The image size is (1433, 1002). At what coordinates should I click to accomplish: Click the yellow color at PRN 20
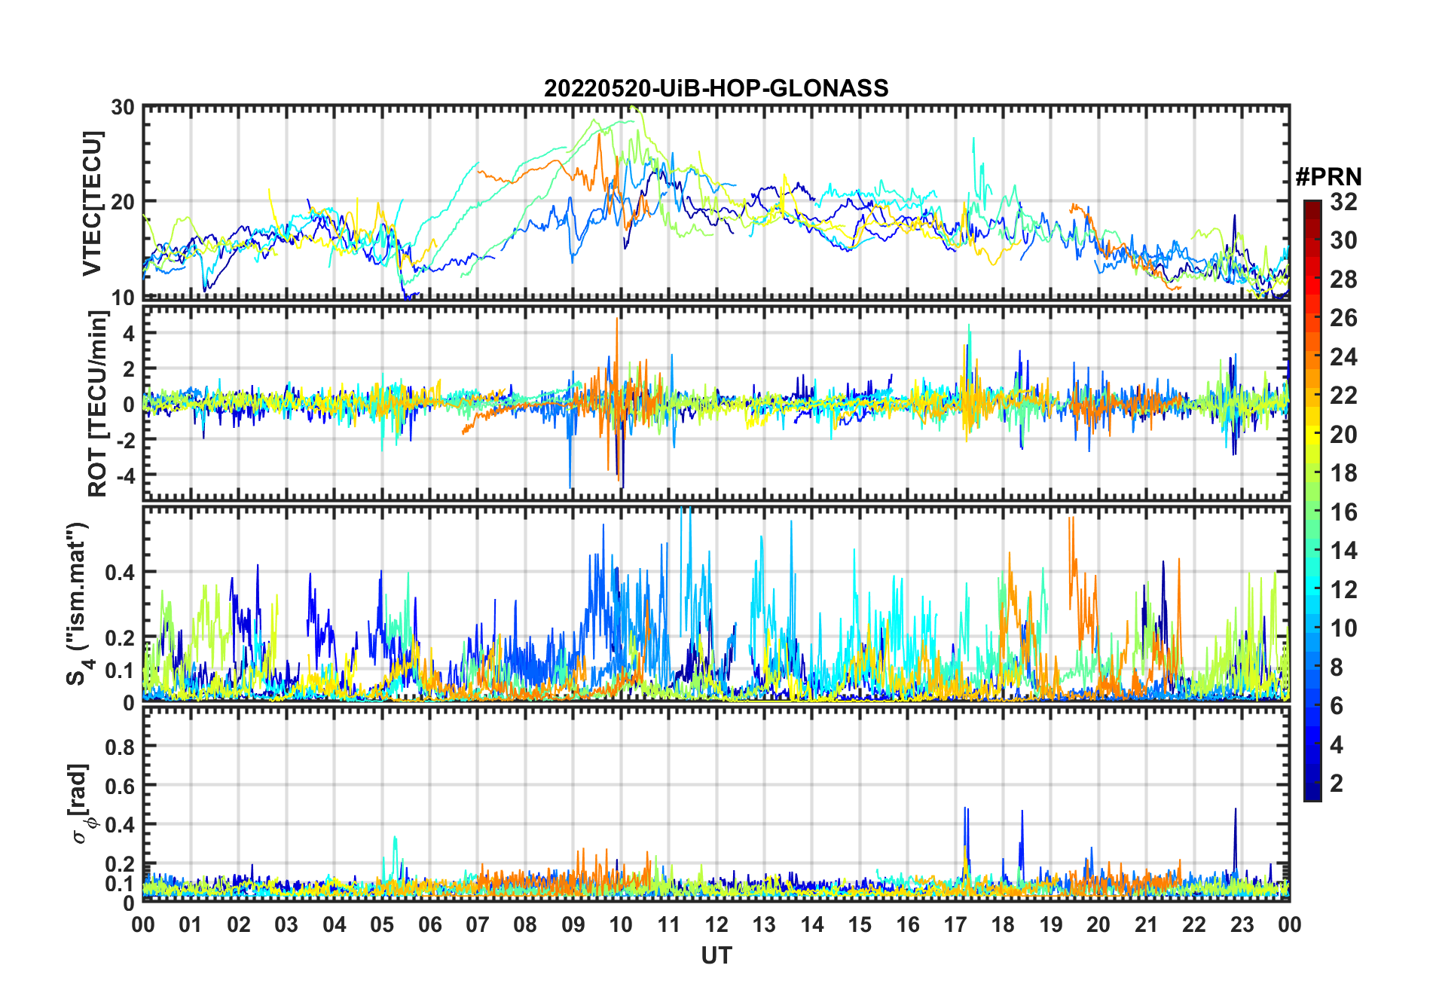1312,435
